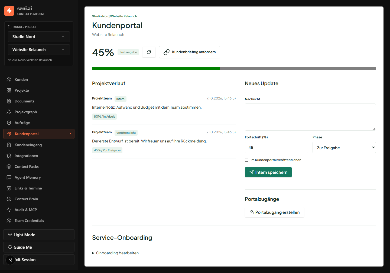Click the '45% / Zur Freigabe' status tag
The width and height of the screenshot is (390, 273).
[107, 150]
